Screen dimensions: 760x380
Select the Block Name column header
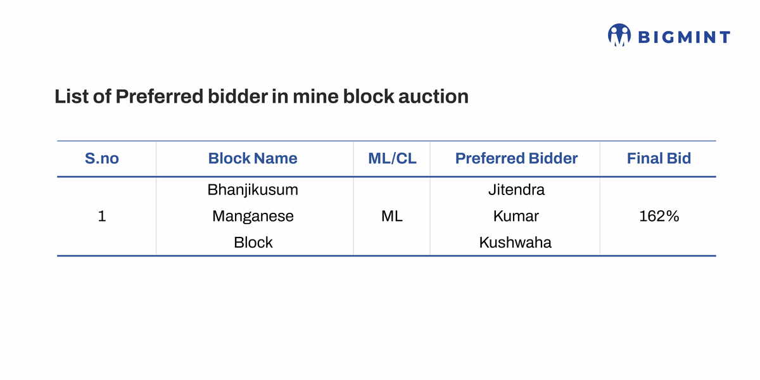click(253, 158)
